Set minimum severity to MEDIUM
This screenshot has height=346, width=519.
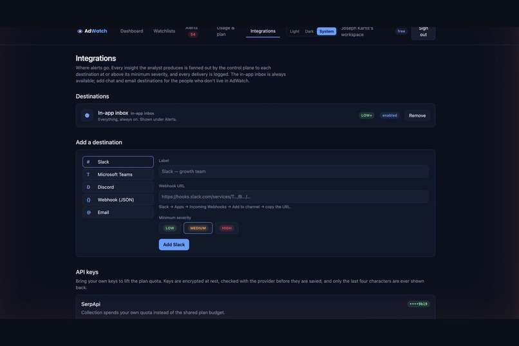(198, 228)
